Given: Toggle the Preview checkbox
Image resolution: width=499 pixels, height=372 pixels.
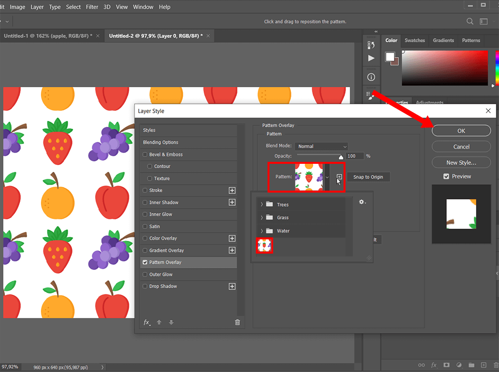Looking at the screenshot, I should (x=446, y=176).
